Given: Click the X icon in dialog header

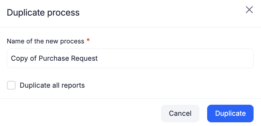Looking at the screenshot, I should (249, 10).
